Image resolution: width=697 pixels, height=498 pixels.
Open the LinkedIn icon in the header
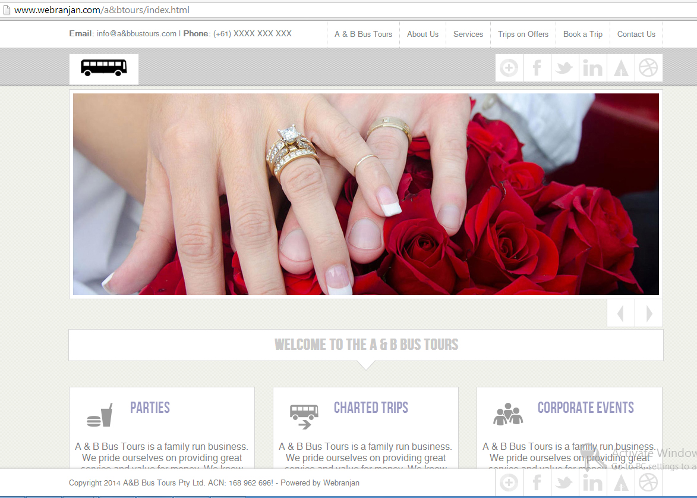click(x=592, y=68)
